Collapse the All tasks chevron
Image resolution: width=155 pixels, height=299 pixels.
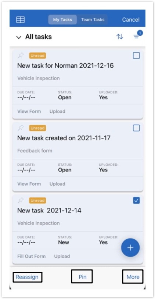19,37
